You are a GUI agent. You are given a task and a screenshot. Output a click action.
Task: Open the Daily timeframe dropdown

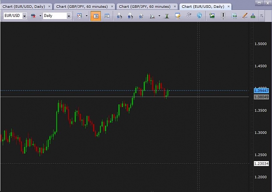69,16
